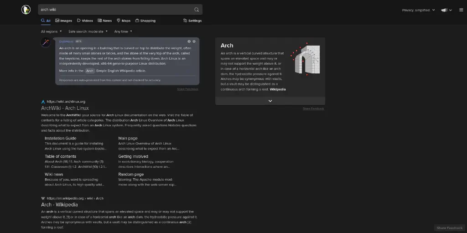Open the Main page sitelink
The image size is (467, 233).
pyautogui.click(x=128, y=138)
